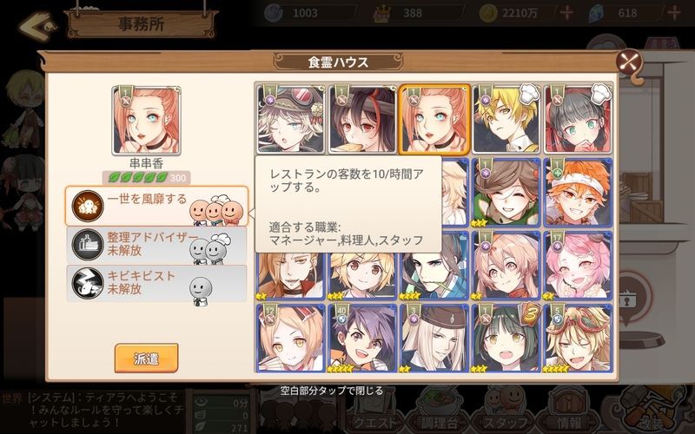The height and width of the screenshot is (434, 695).
Task: Close the 食霊ハウス dialog
Action: point(629,61)
